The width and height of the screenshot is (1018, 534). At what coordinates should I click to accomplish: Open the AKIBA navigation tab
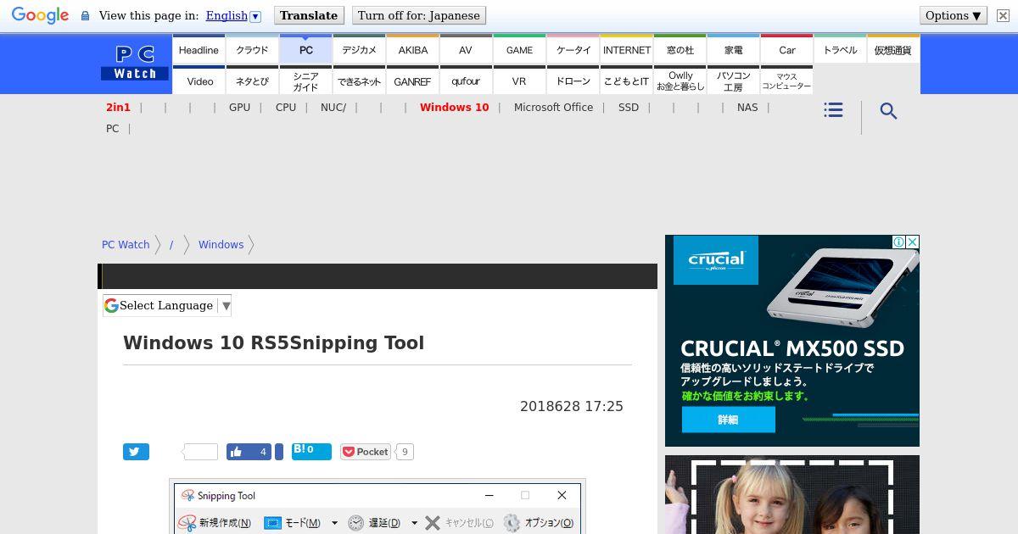pyautogui.click(x=412, y=50)
